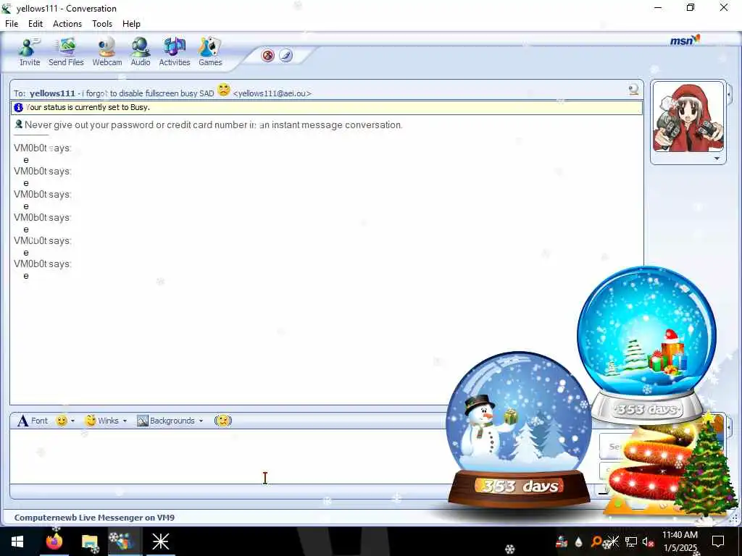This screenshot has height=556, width=742.
Task: Click the handwriting pen icon
Action: (285, 56)
